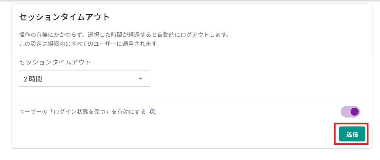
Task: Click the divider line above the toggle row
Action: (x=192, y=97)
